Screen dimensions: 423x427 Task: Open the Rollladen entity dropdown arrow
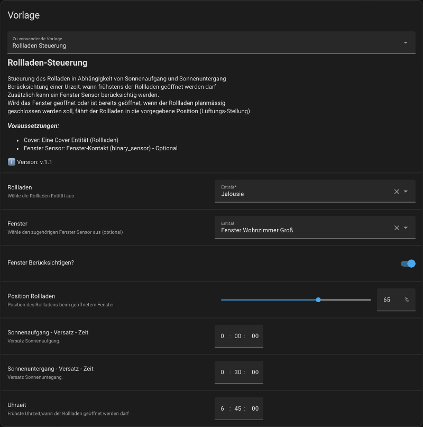tap(406, 192)
